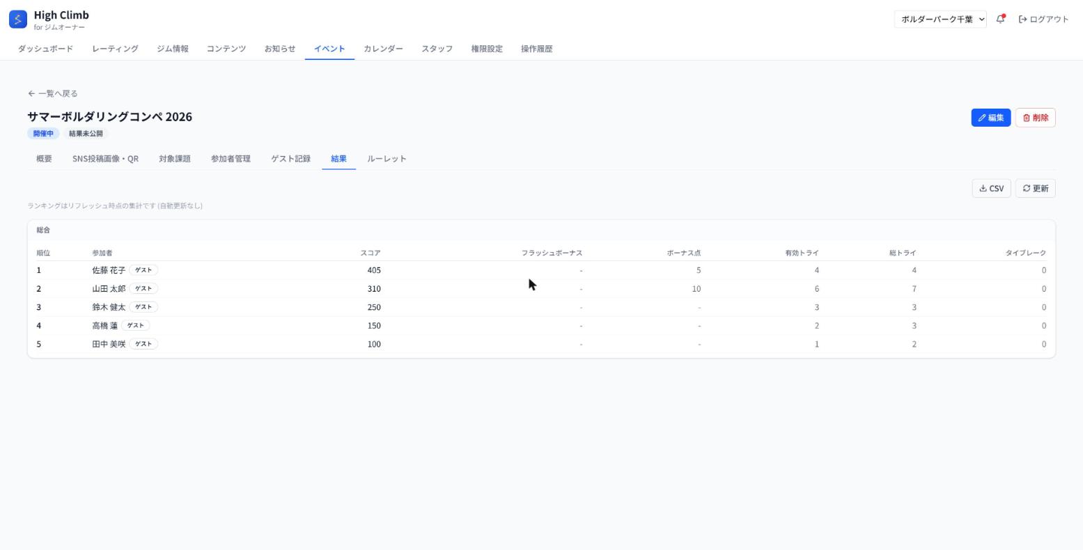Screen dimensions: 1083x550
Task: Click the ログアウト logout link
Action: tap(1043, 19)
